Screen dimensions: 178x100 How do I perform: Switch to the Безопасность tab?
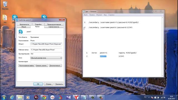[x=24, y=24]
